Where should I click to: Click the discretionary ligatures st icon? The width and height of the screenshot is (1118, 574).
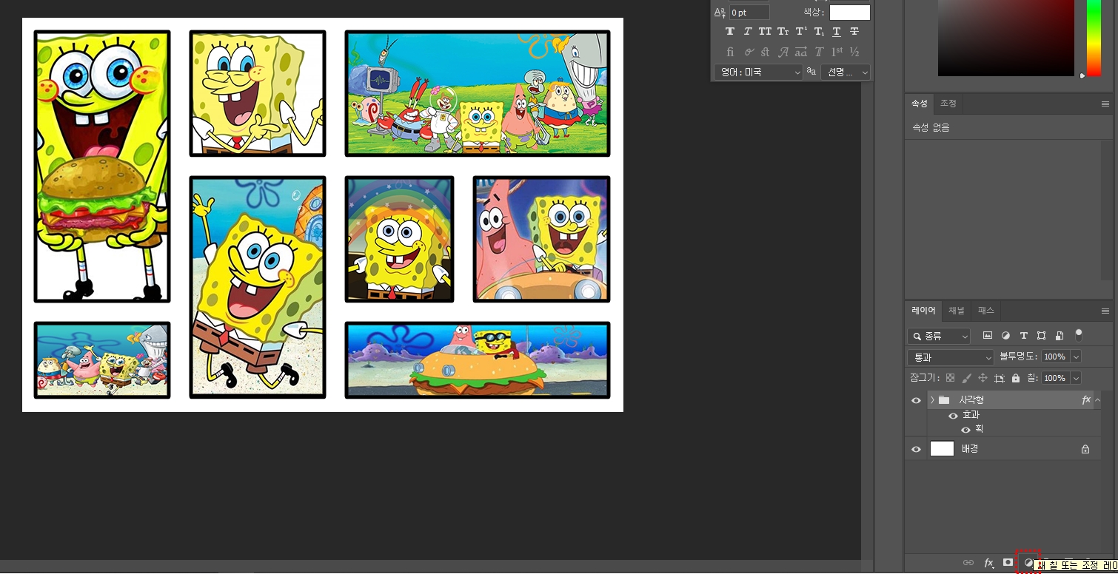click(x=765, y=52)
